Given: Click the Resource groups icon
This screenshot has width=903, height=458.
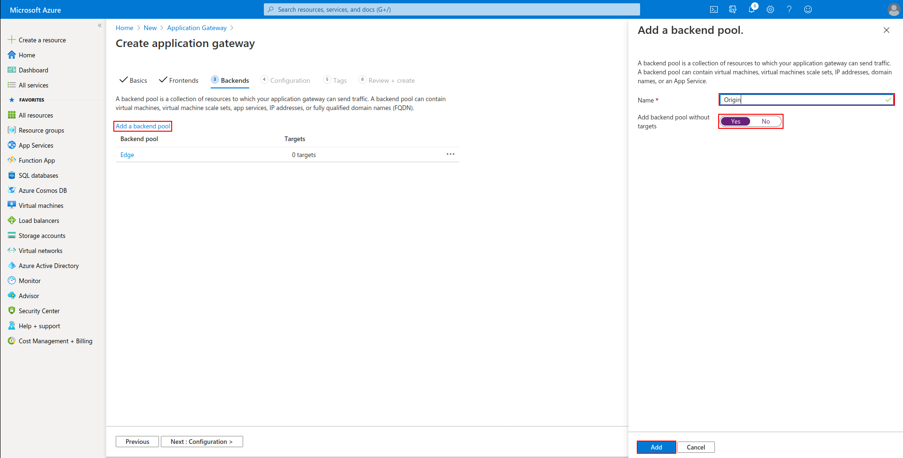Looking at the screenshot, I should (12, 130).
